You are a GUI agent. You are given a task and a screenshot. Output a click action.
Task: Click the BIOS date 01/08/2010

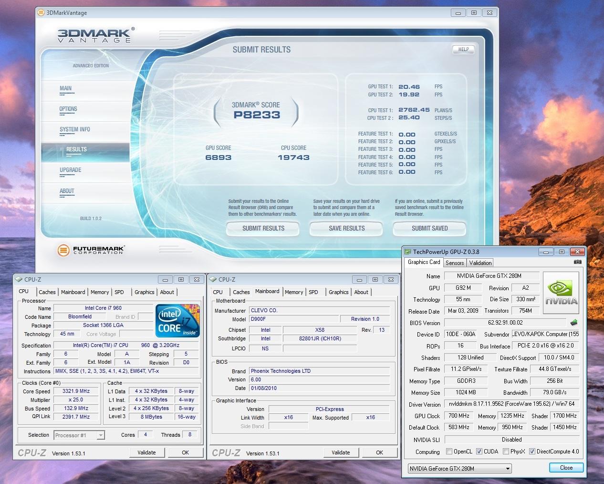319,388
